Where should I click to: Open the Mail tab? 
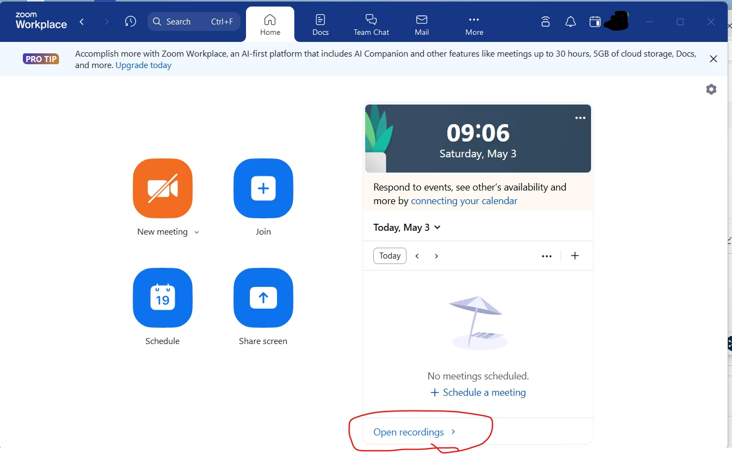pos(422,24)
